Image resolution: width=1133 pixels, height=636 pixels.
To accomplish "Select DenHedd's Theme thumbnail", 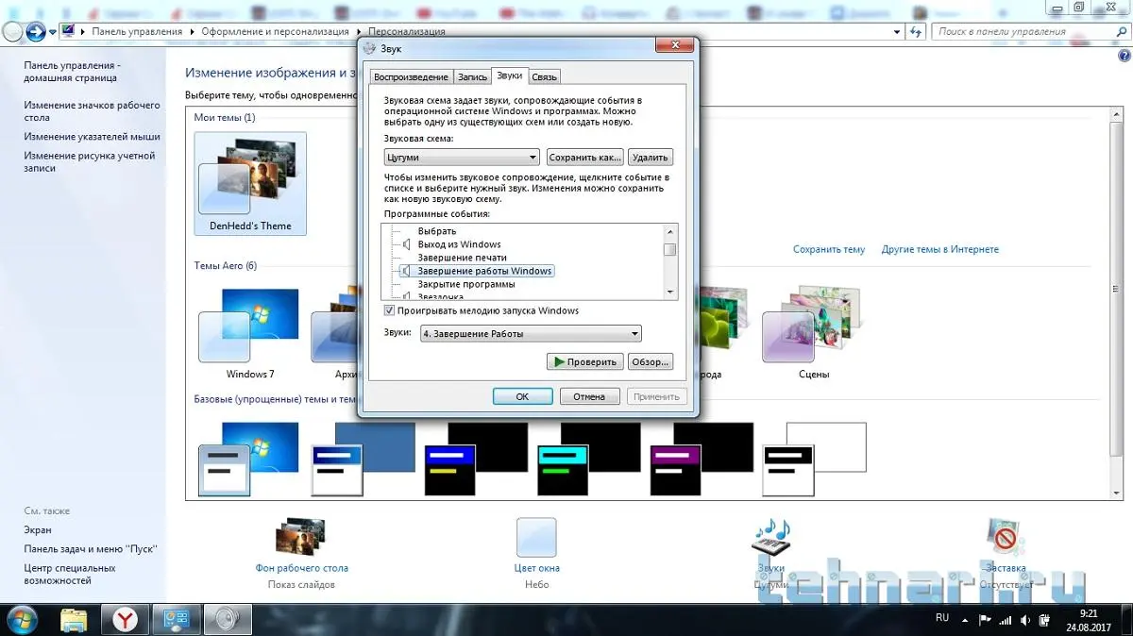I will (250, 184).
